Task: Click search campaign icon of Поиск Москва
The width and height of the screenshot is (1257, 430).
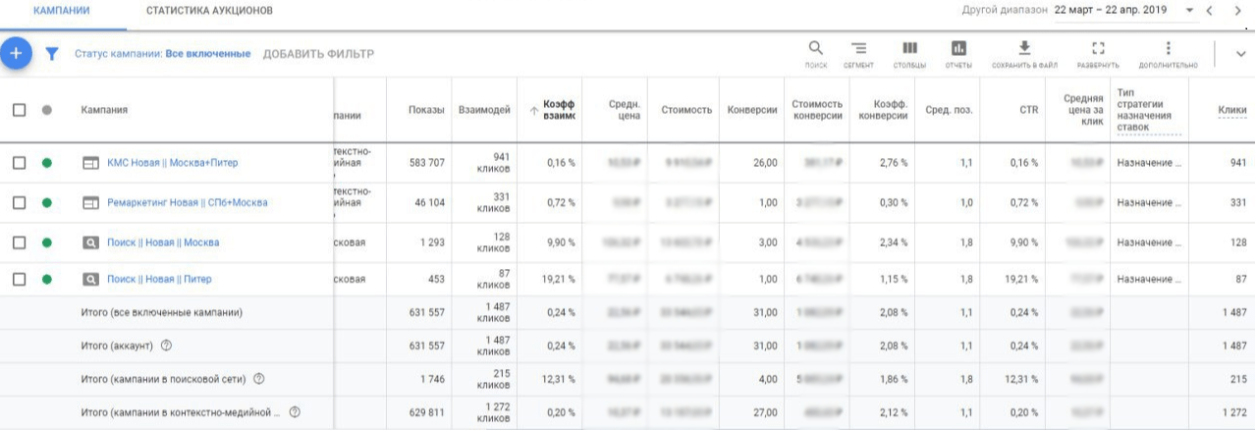Action: pos(90,242)
